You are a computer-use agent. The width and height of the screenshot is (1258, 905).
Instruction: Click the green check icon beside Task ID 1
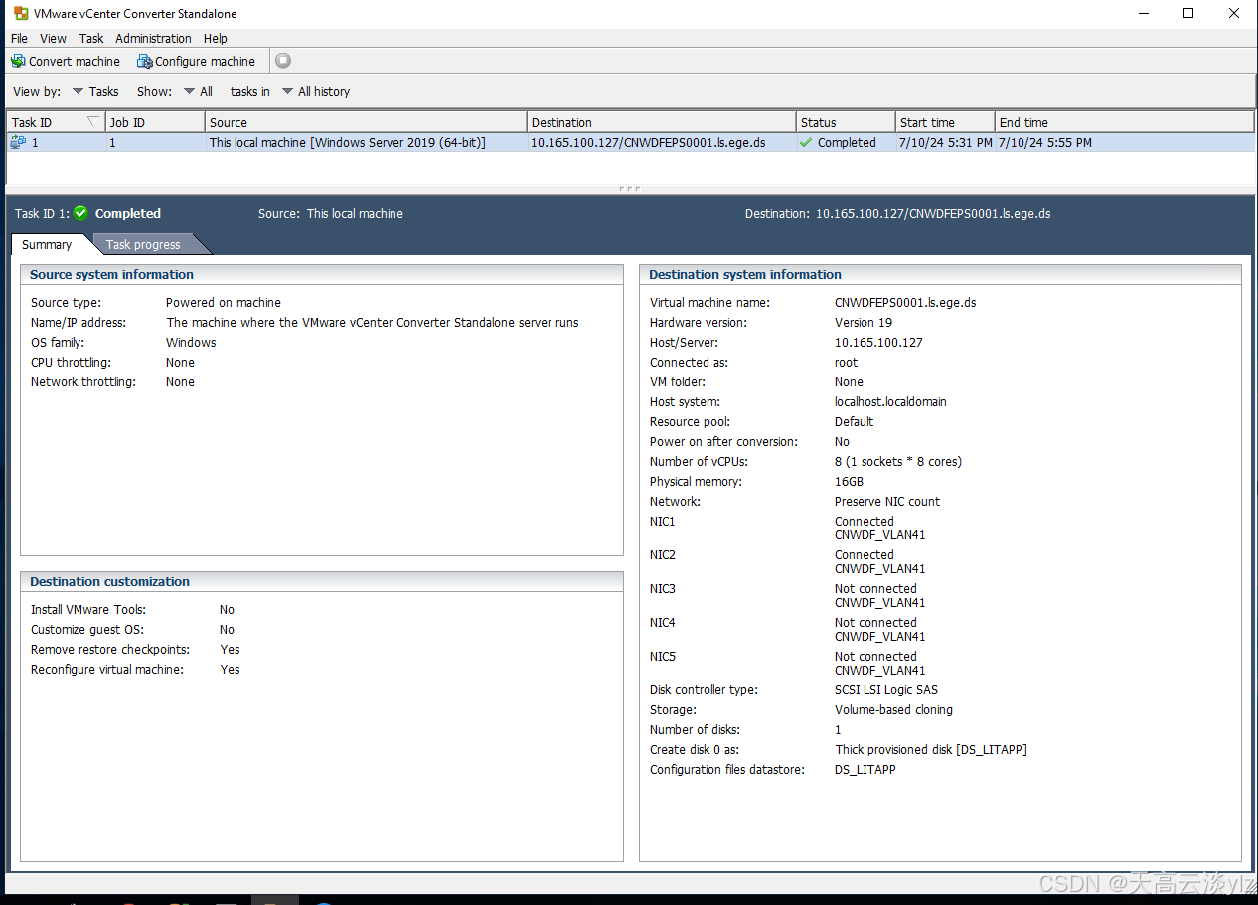(80, 213)
